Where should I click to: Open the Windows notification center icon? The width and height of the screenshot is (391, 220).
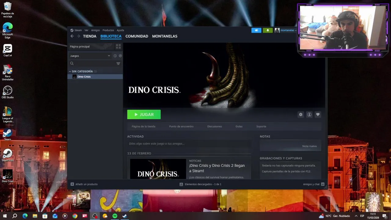tap(385, 216)
